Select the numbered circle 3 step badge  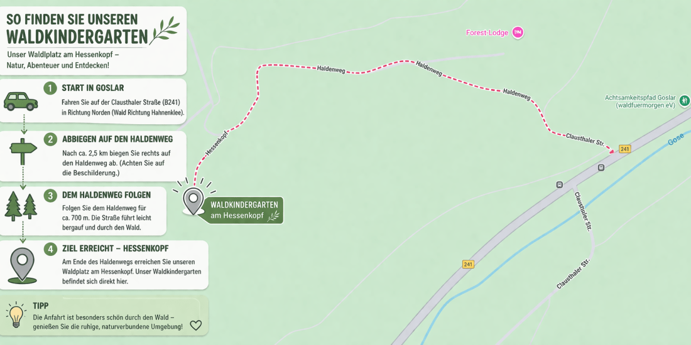click(x=50, y=195)
